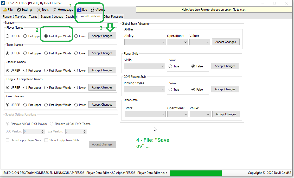Accept Changes for Player Names

pos(102,36)
